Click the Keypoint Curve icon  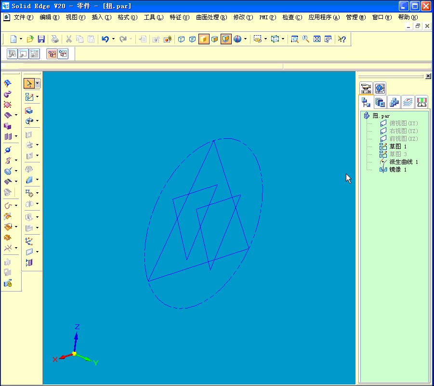tap(8, 206)
